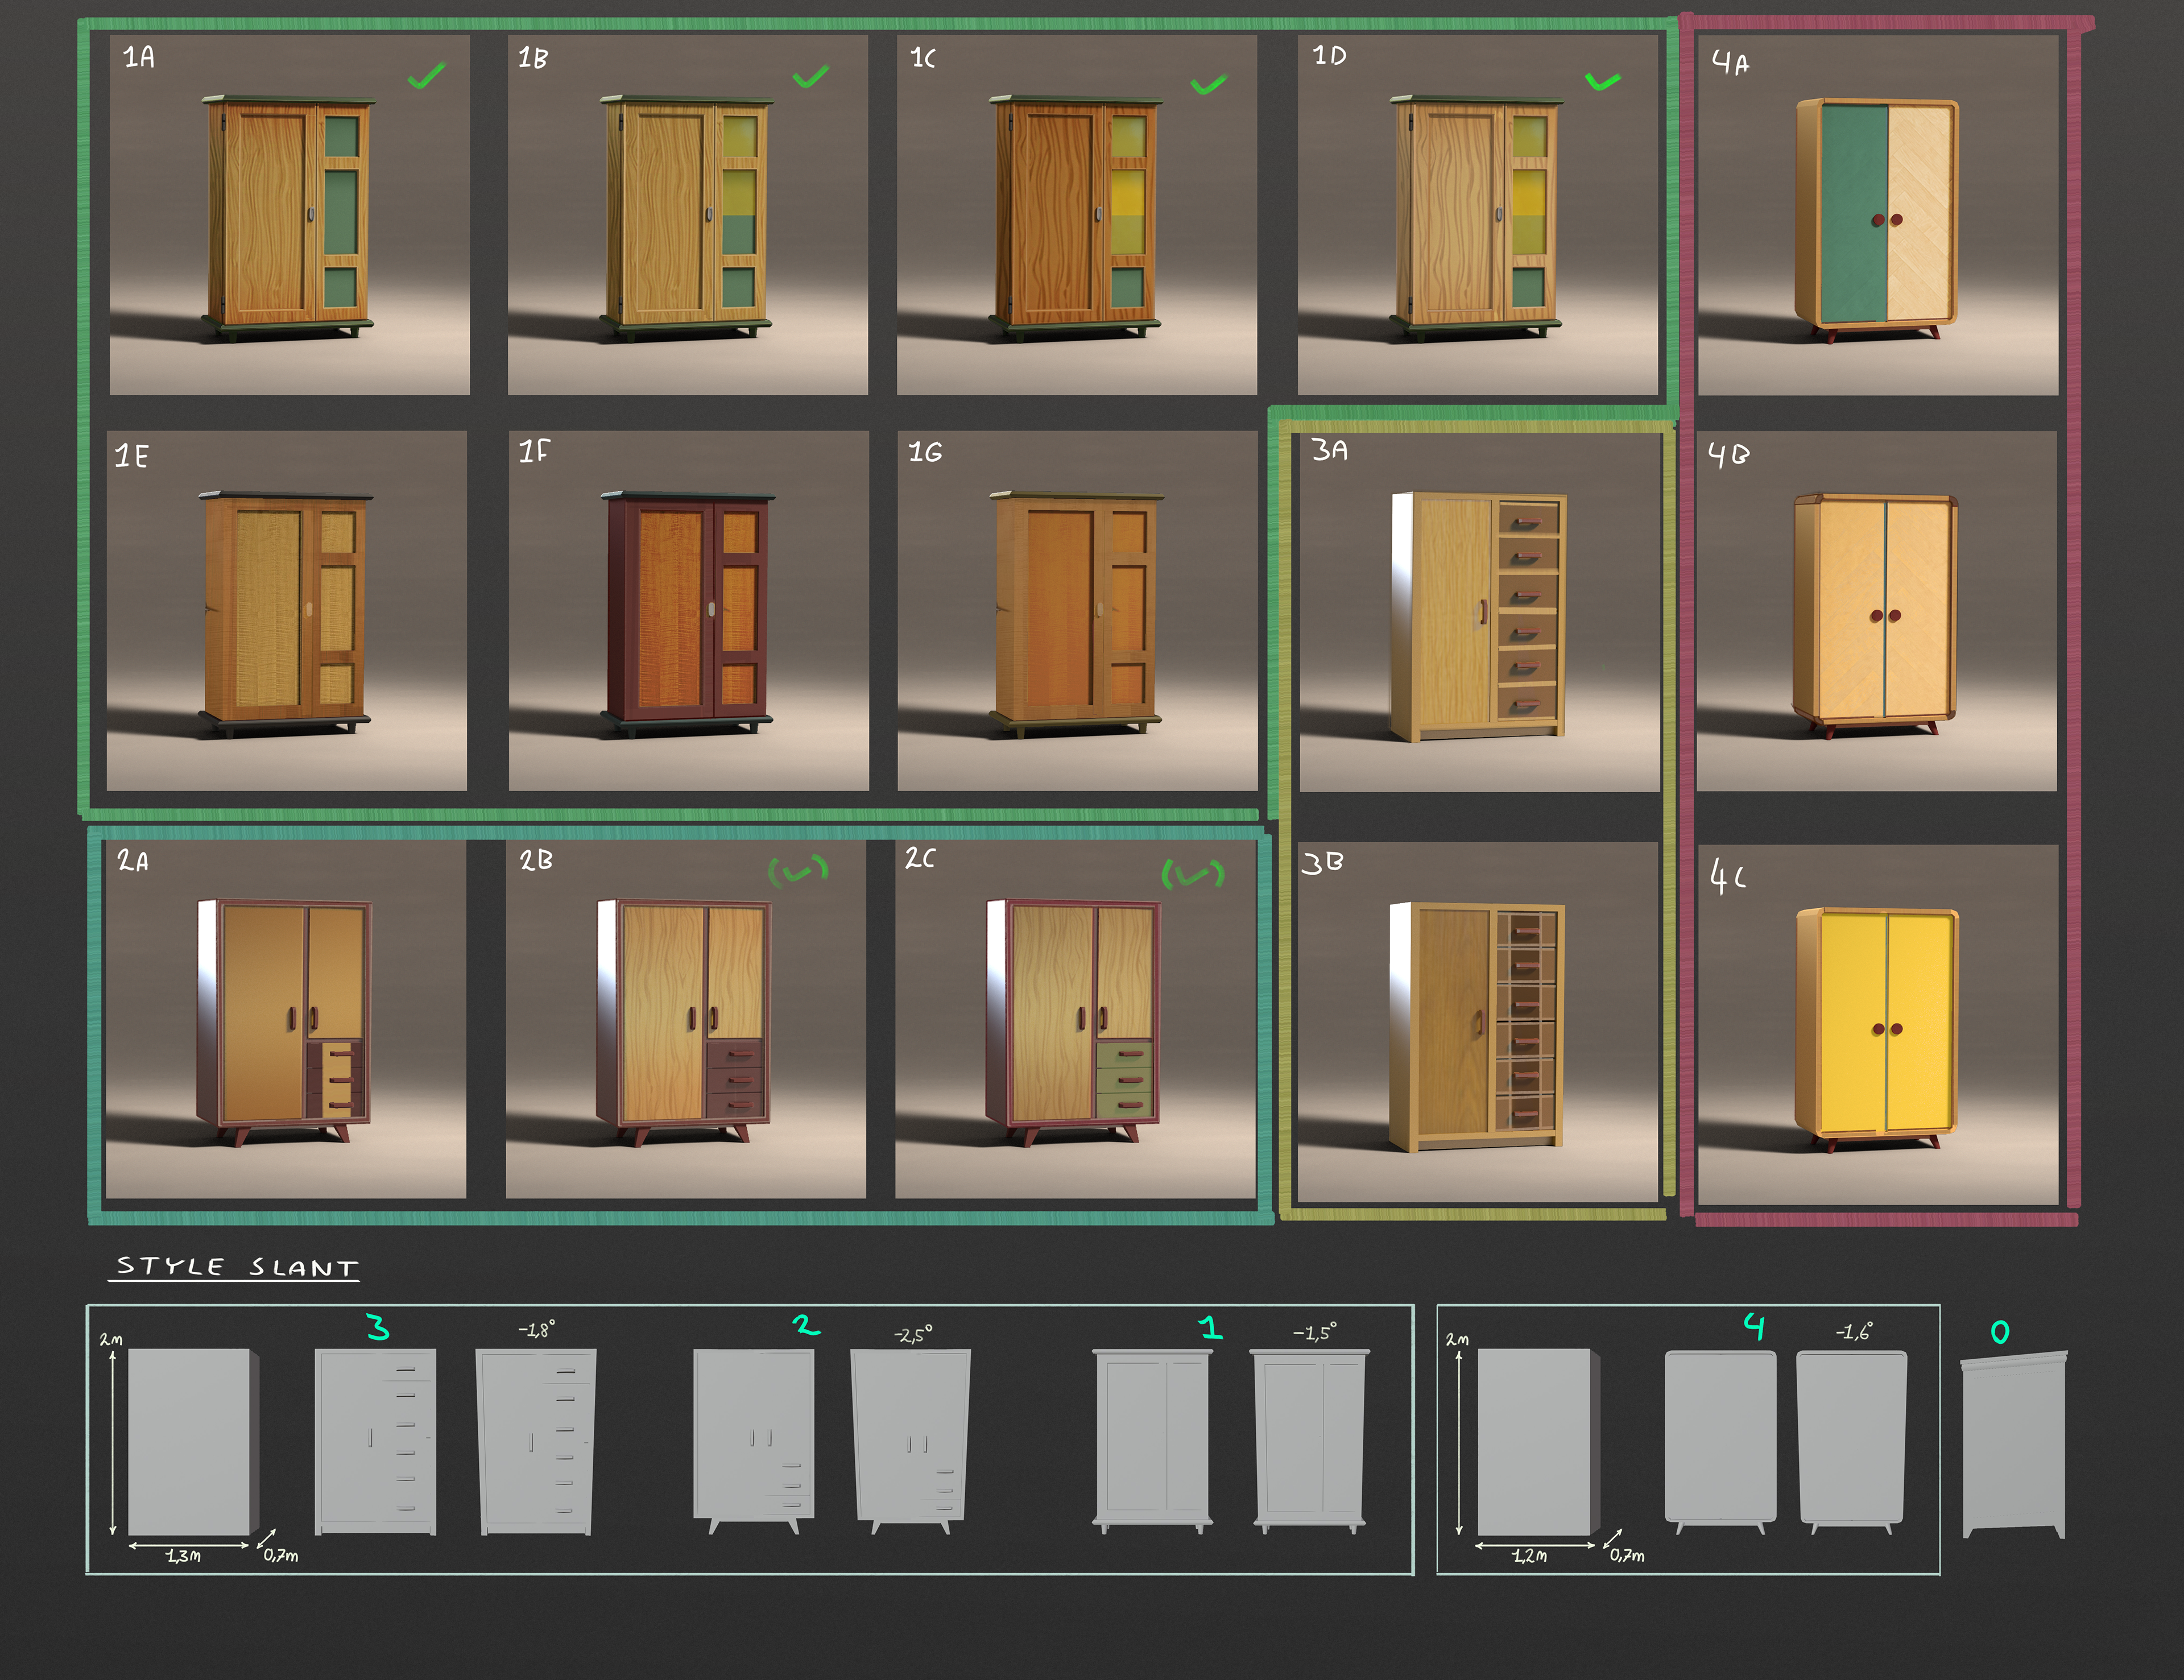Click the bracketed checkmark on render 2C

click(1193, 874)
